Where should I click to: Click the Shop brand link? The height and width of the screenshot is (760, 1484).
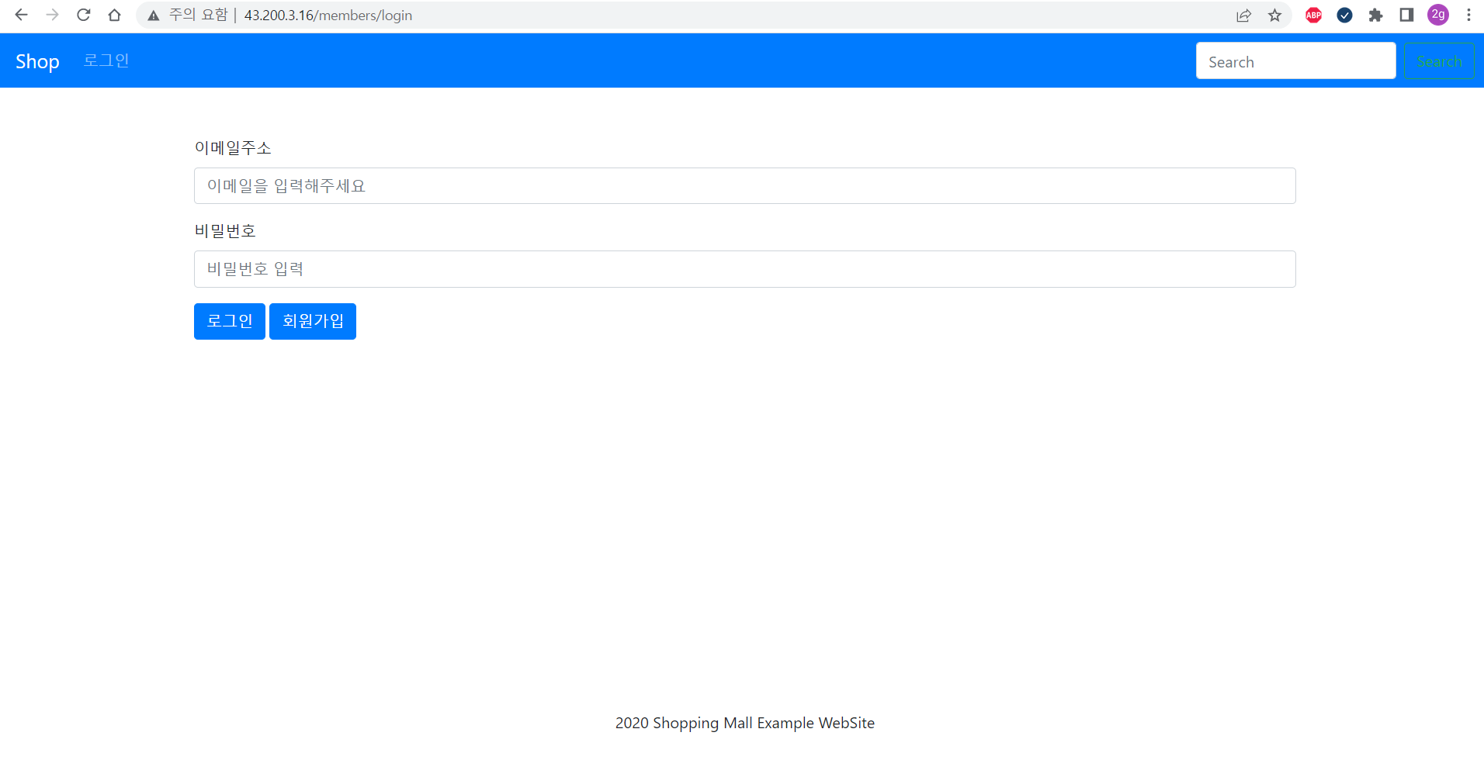click(37, 61)
